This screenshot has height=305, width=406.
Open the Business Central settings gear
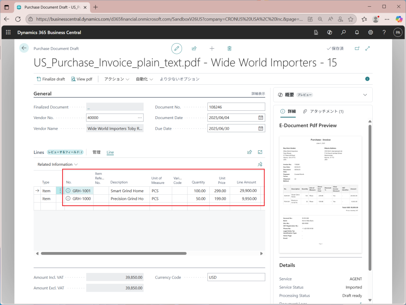(x=371, y=32)
